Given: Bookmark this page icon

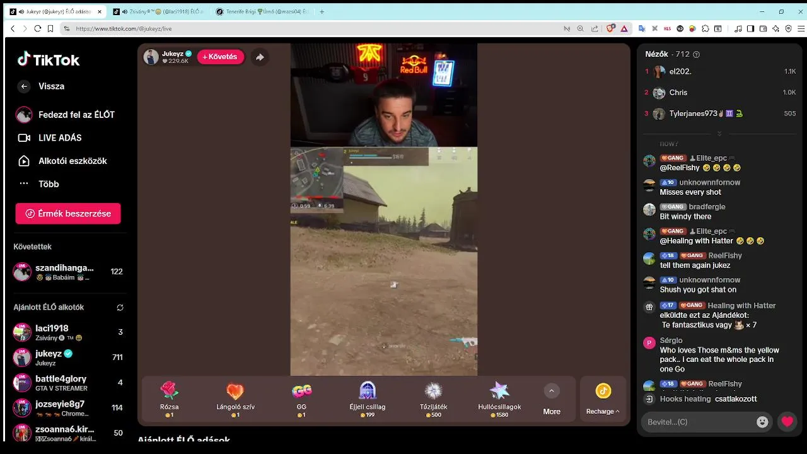Looking at the screenshot, I should coord(50,28).
